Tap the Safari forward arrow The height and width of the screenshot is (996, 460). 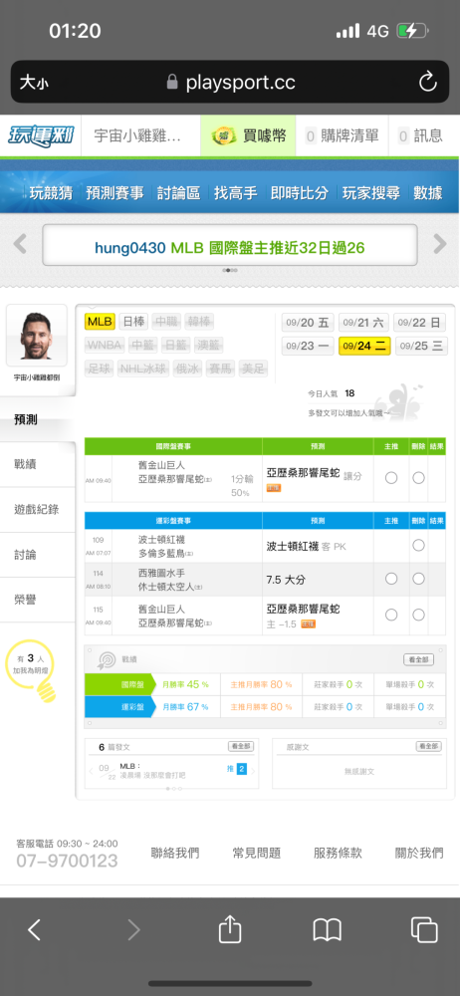click(x=133, y=930)
